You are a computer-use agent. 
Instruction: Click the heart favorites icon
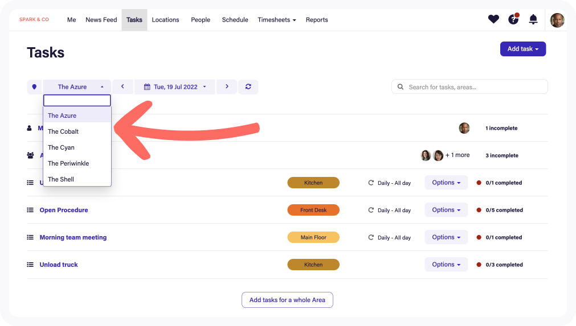tap(493, 19)
